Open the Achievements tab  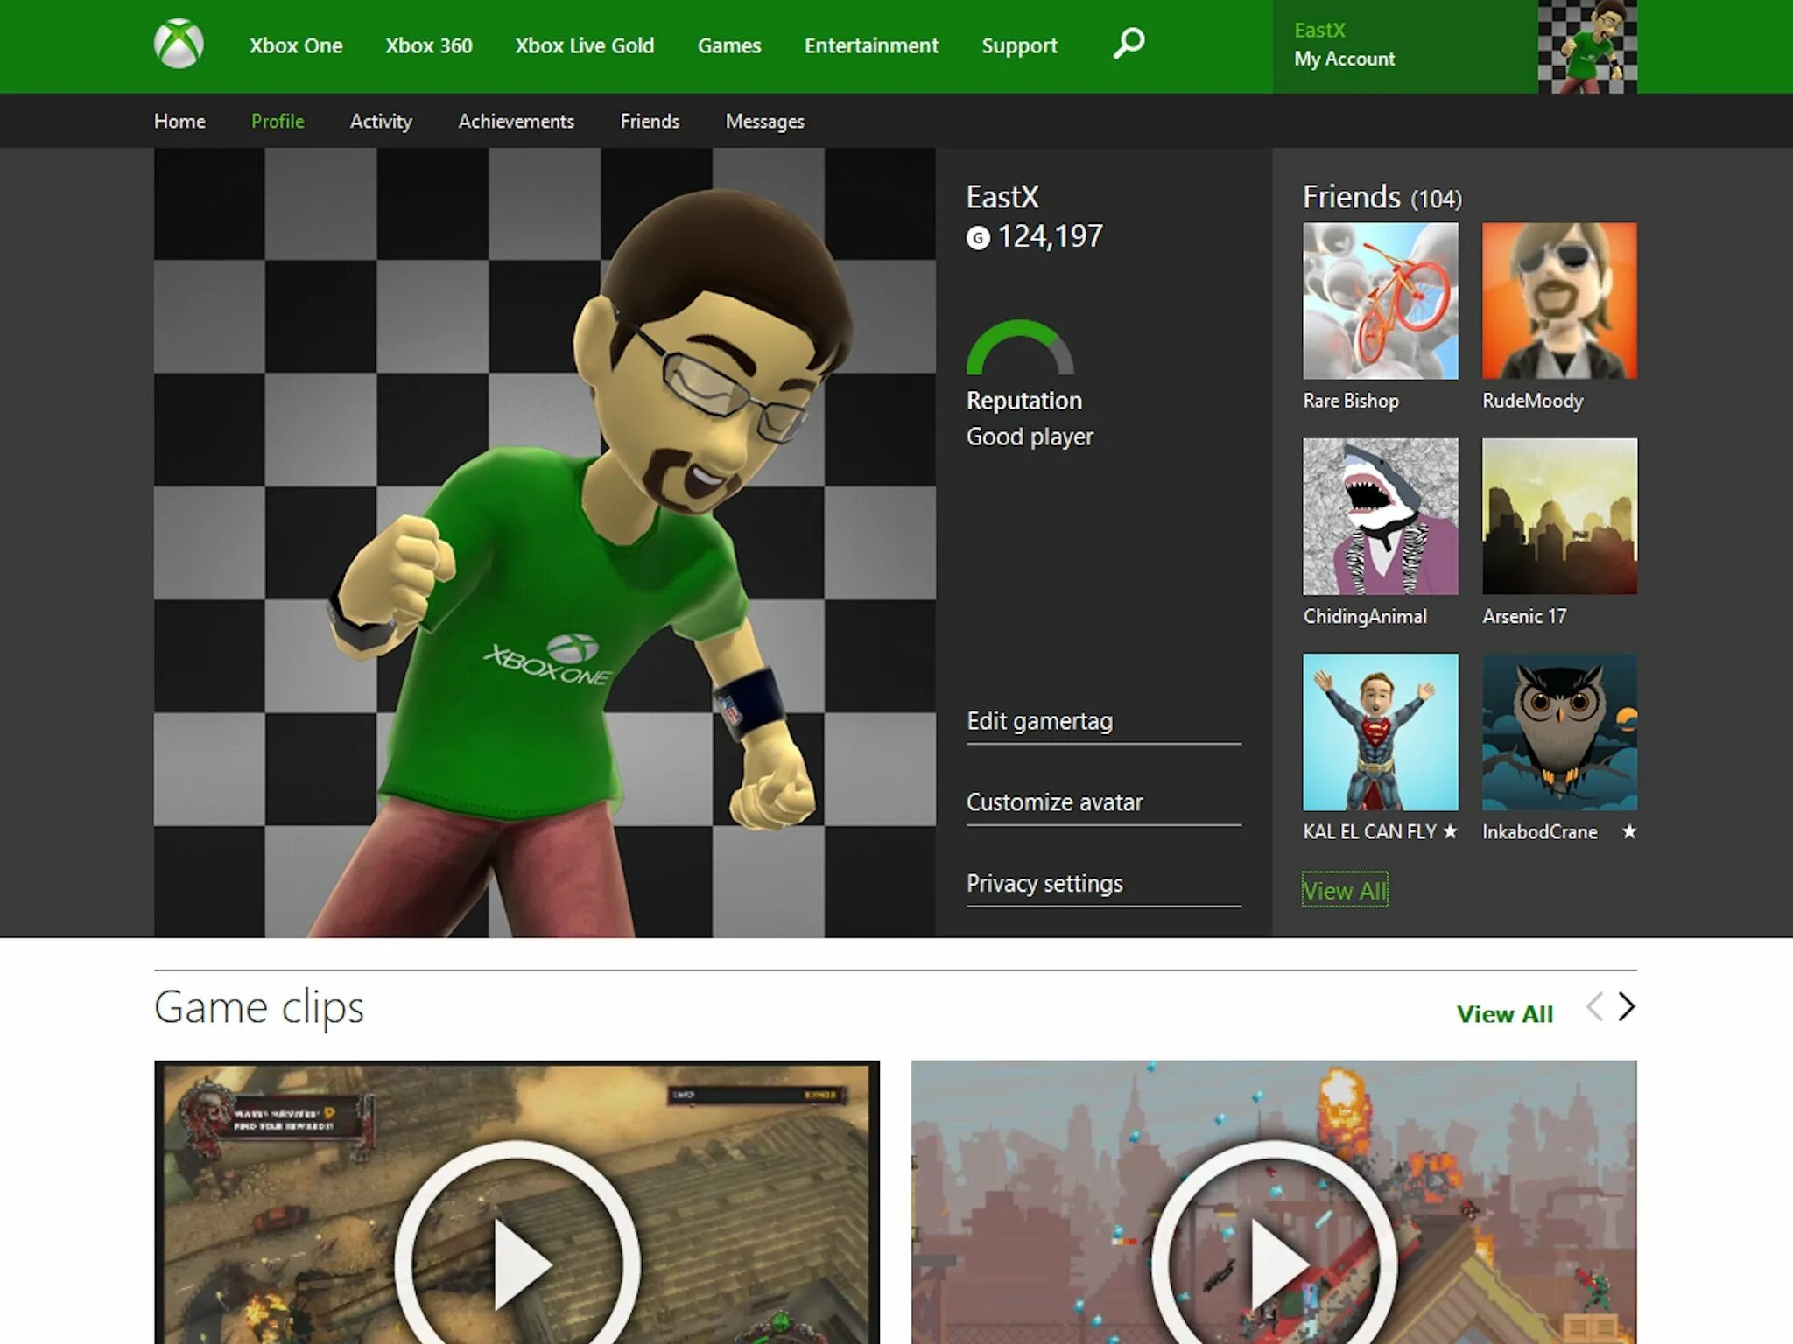tap(516, 122)
